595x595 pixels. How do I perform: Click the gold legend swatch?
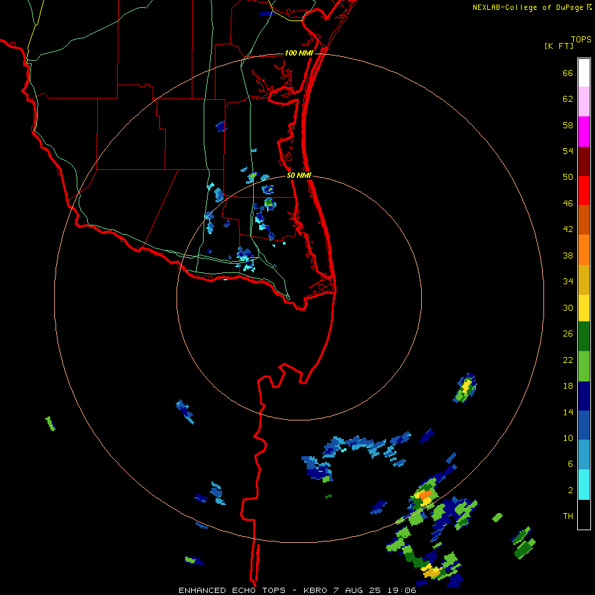pos(584,280)
